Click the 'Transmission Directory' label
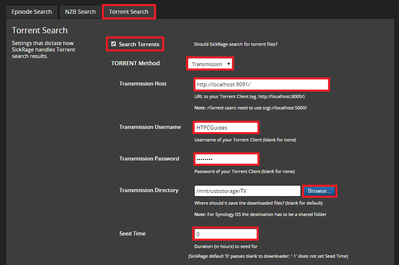Image resolution: width=399 pixels, height=265 pixels. (x=148, y=190)
